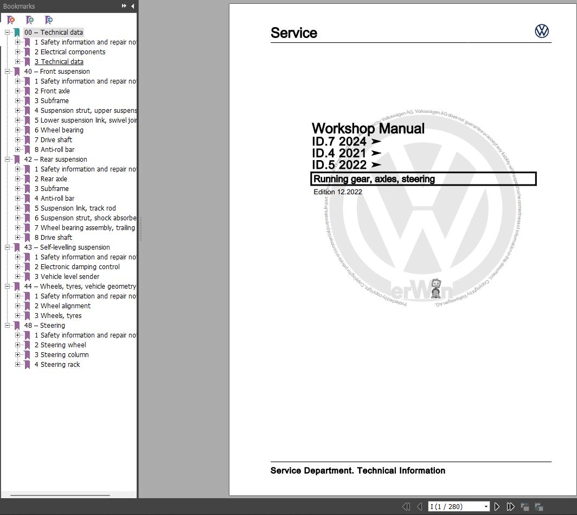
Task: Click the add new bookmark icon
Action: pos(30,20)
